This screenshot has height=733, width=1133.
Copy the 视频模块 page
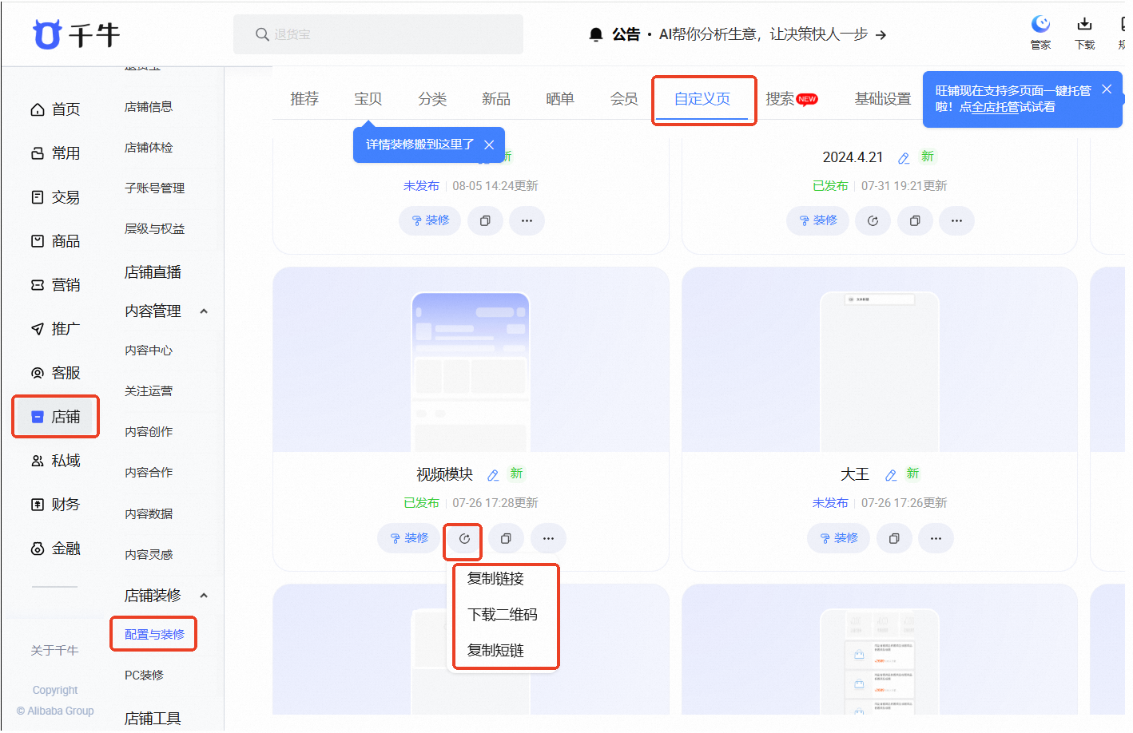pyautogui.click(x=506, y=539)
